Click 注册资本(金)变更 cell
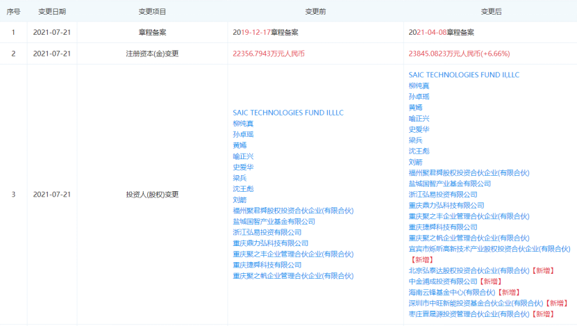The image size is (577, 326). point(152,54)
